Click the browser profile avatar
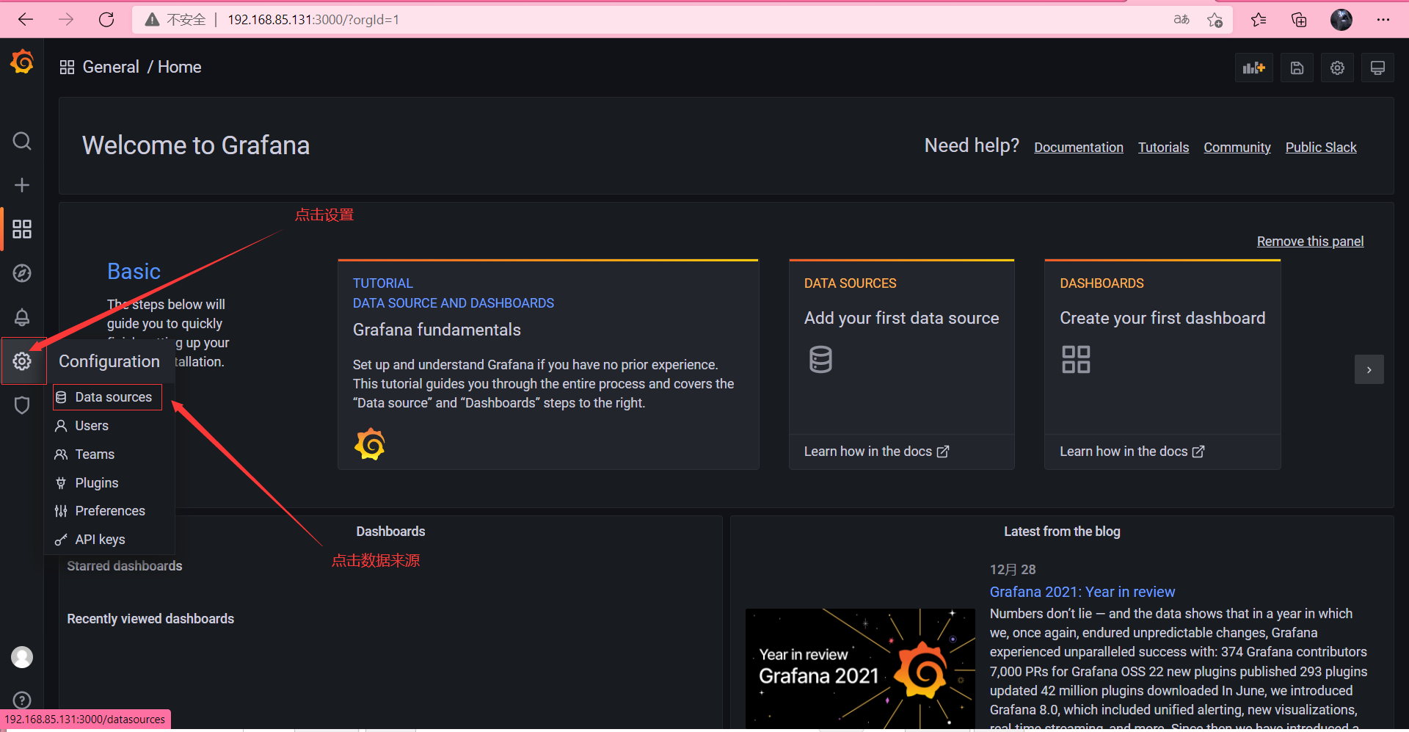The width and height of the screenshot is (1409, 732). pos(1341,20)
